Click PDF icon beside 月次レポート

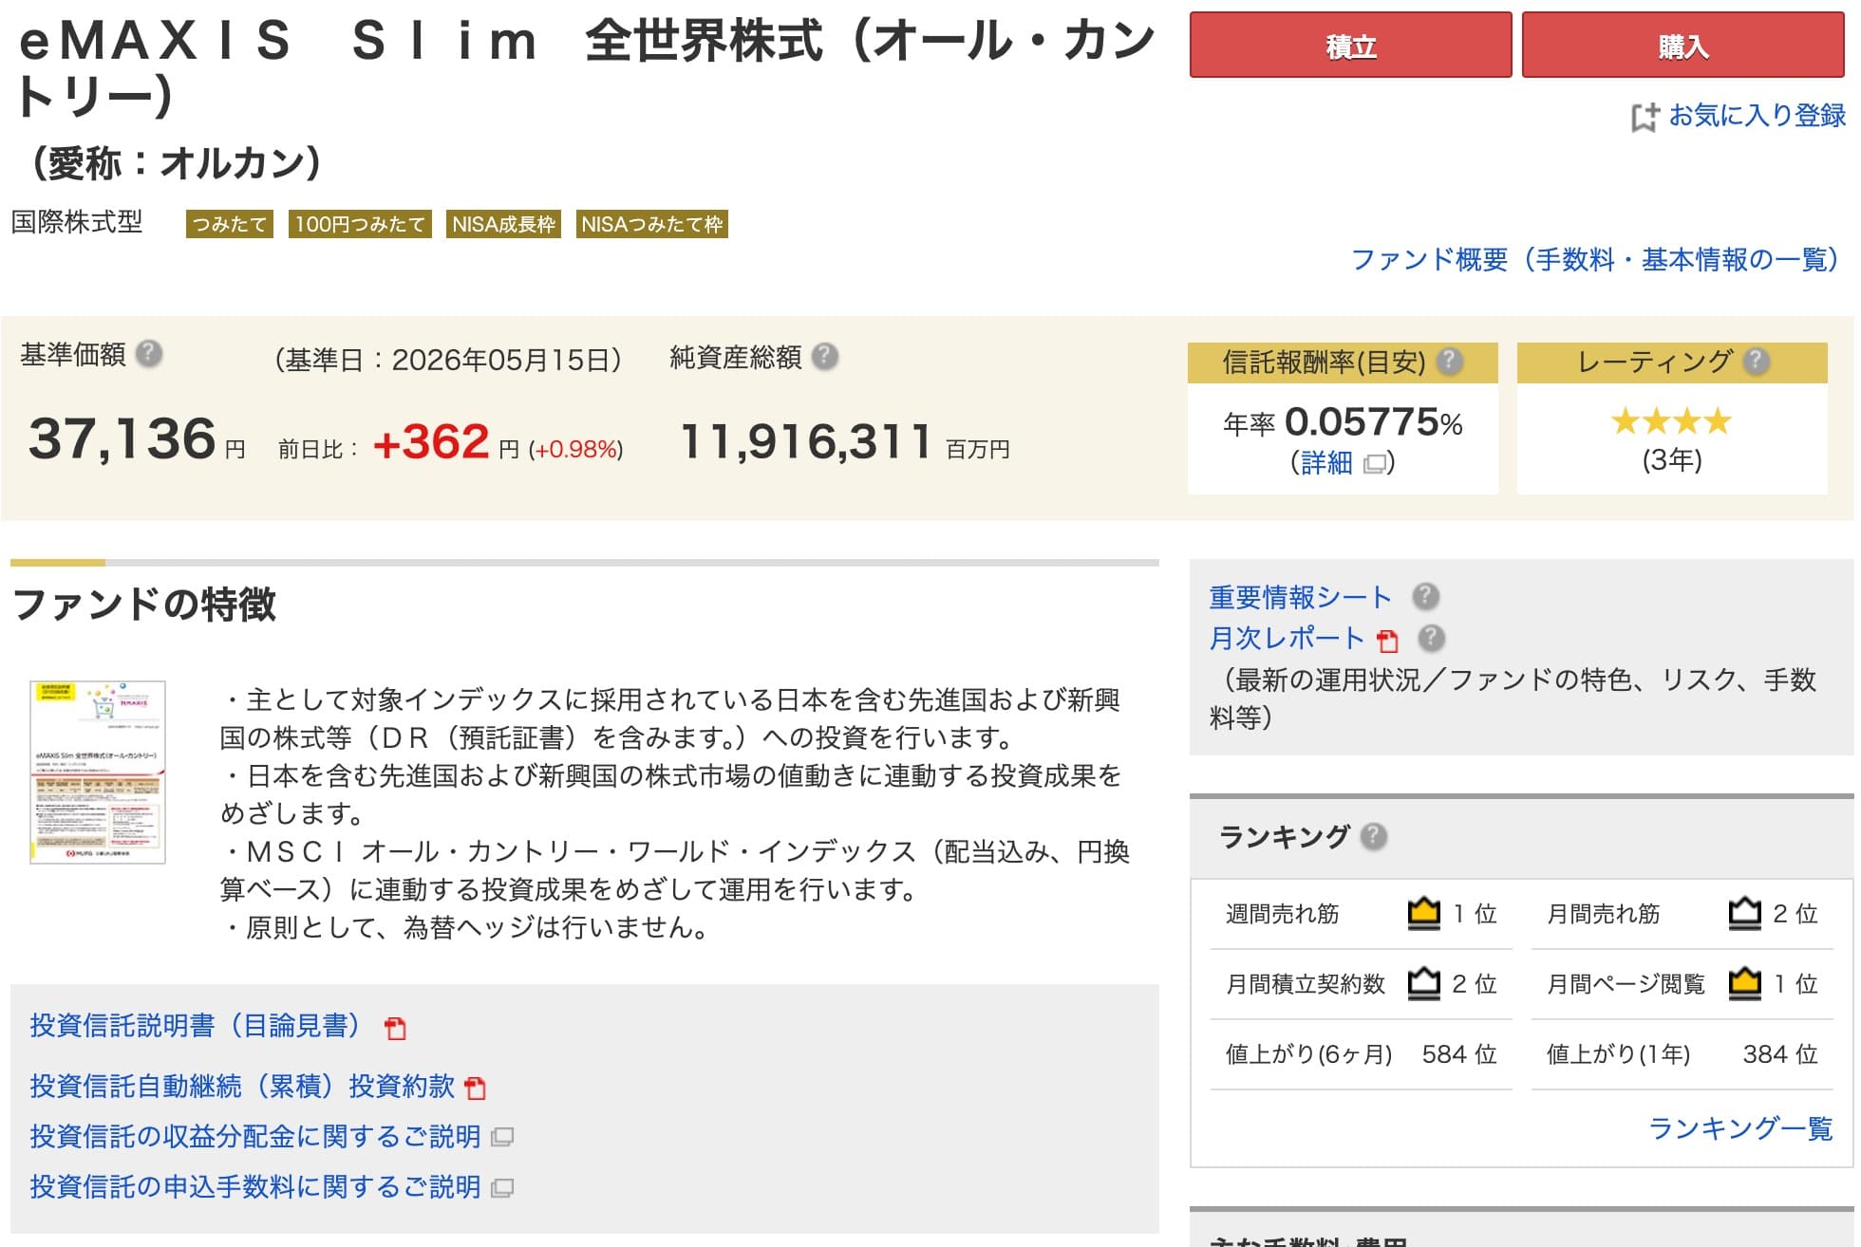tap(1387, 641)
